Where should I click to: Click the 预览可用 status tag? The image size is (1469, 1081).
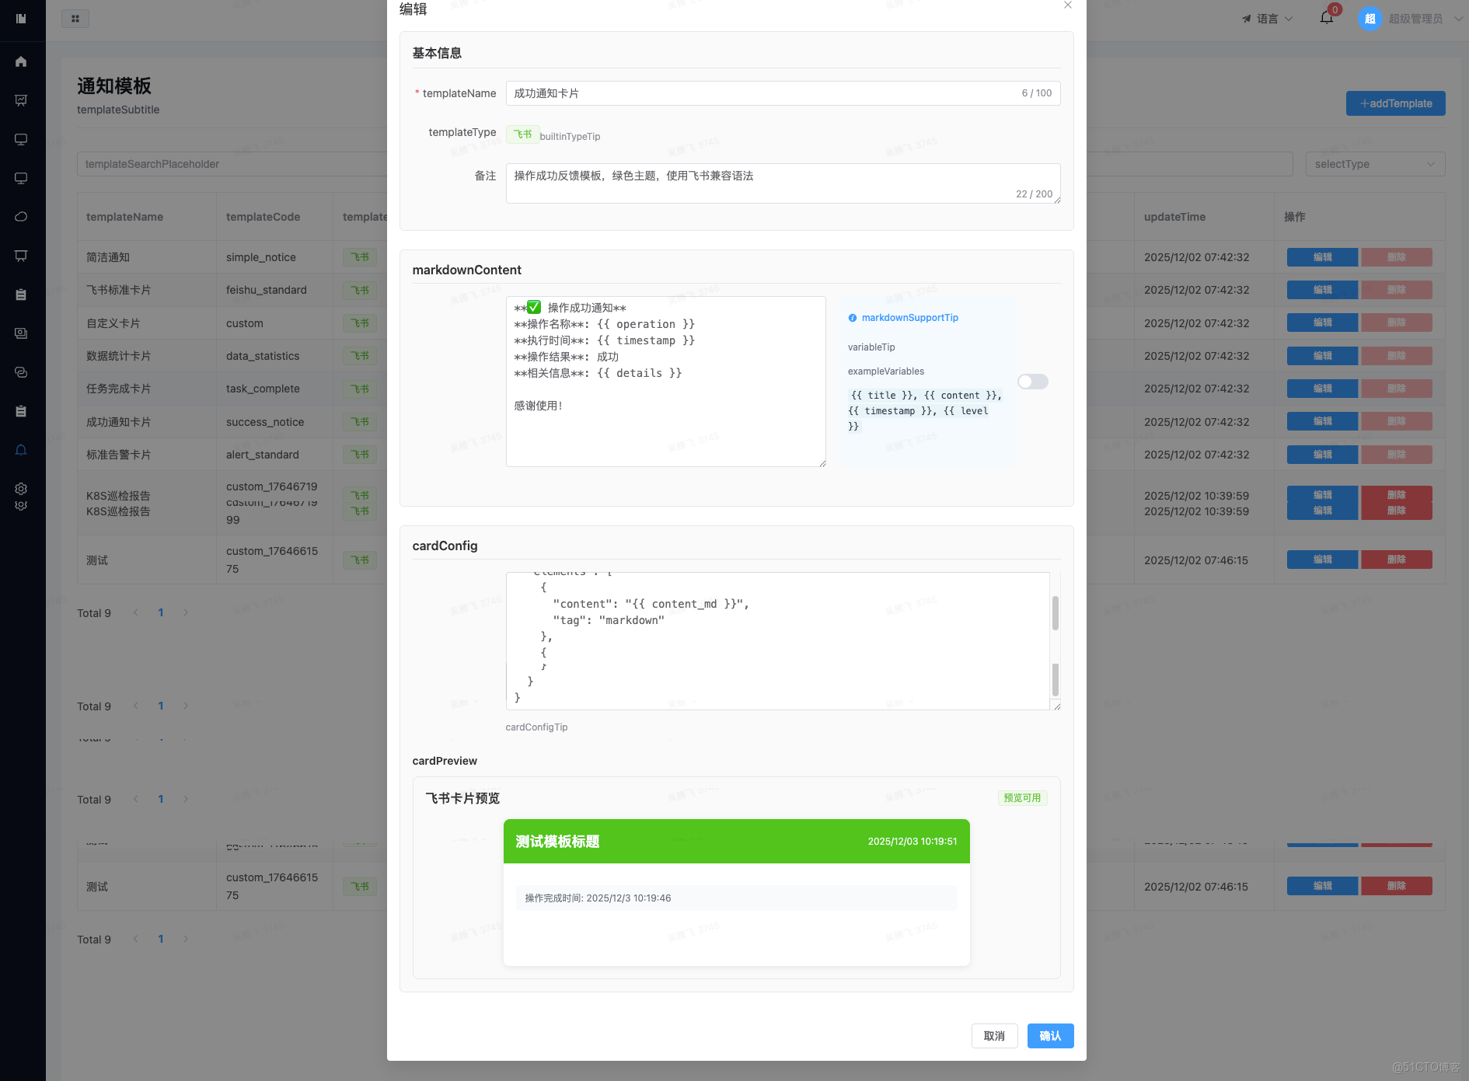click(1022, 798)
